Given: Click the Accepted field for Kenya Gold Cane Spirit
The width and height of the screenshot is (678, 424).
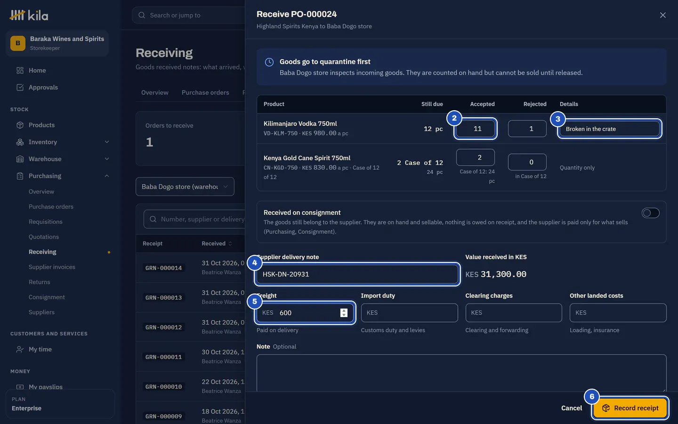Looking at the screenshot, I should (x=476, y=157).
